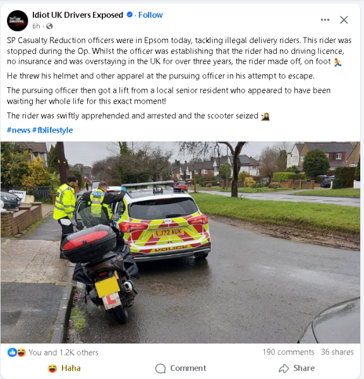The width and height of the screenshot is (364, 379).
Task: Open the Idiot UK Drivers Exposed profile picture
Action: click(x=18, y=21)
